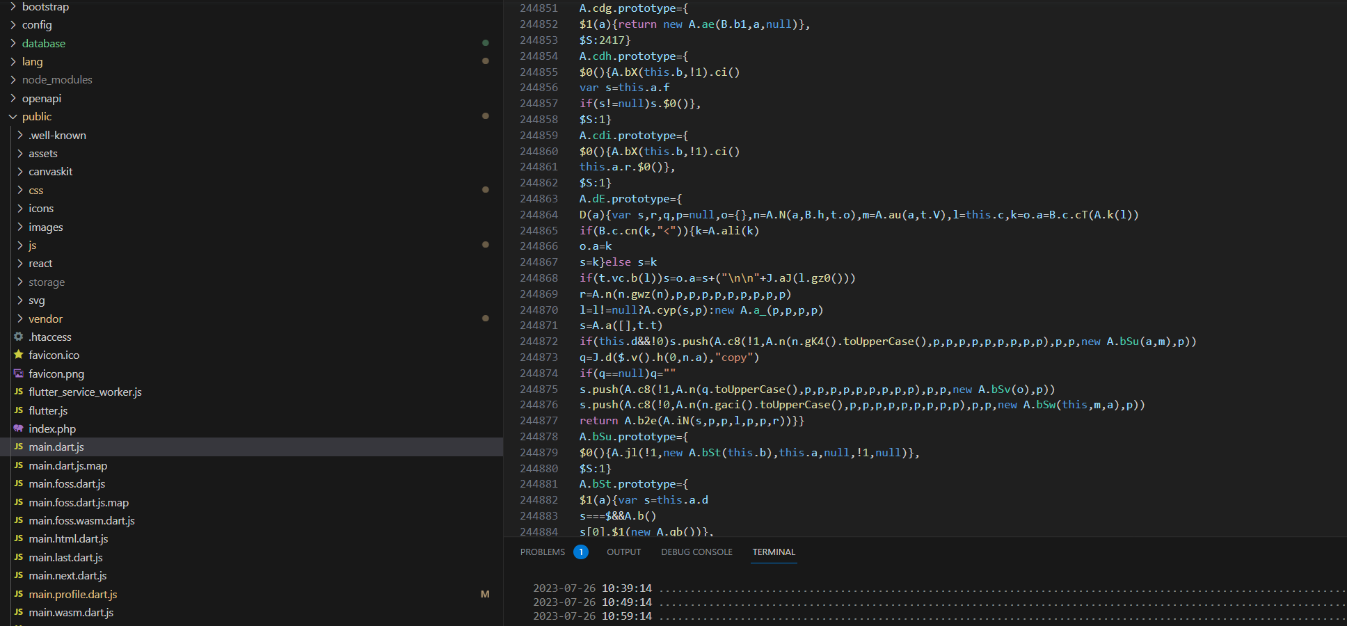Click line number 244863 in the gutter
The width and height of the screenshot is (1347, 626).
point(539,198)
